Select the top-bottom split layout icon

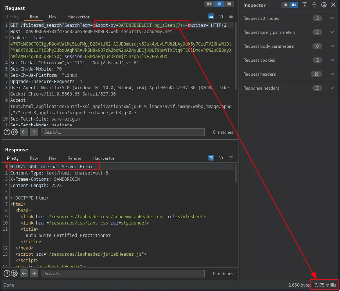click(219, 4)
